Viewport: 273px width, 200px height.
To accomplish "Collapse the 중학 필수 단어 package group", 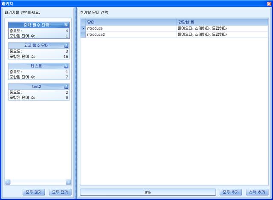I will click(66, 25).
